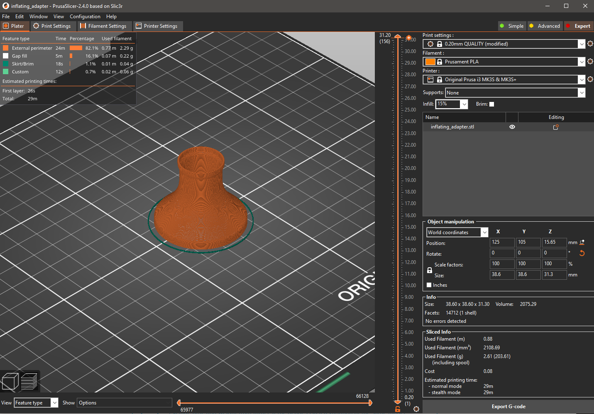Viewport: 594px width, 414px height.
Task: Open the World coordinates dropdown
Action: point(484,232)
